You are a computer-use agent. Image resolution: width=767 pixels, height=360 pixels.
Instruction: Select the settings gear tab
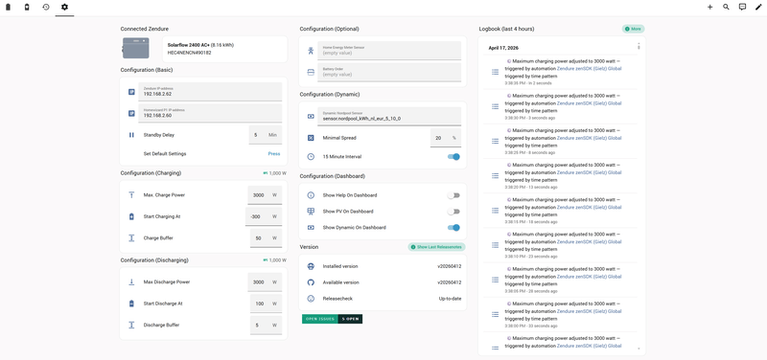tap(64, 8)
